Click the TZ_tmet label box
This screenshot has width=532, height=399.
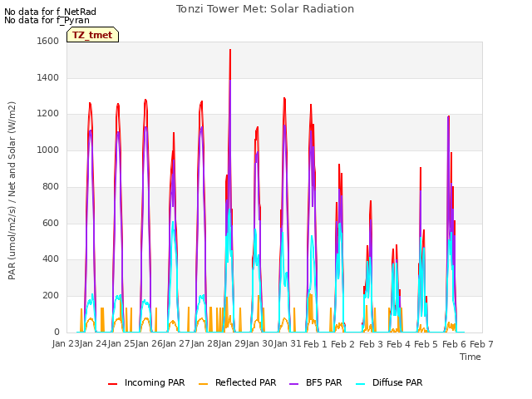(x=92, y=35)
